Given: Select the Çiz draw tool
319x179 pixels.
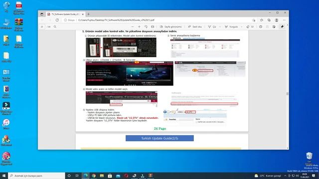Looking at the screenshot, I should point(212,26).
